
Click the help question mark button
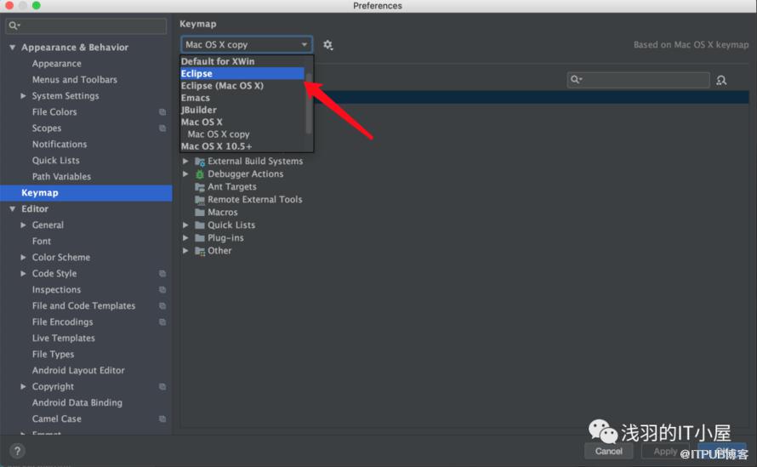point(17,451)
